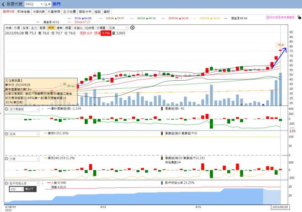The width and height of the screenshot is (302, 212).
Task: Switch to the 即時走勢 tab
Action: coord(23,12)
